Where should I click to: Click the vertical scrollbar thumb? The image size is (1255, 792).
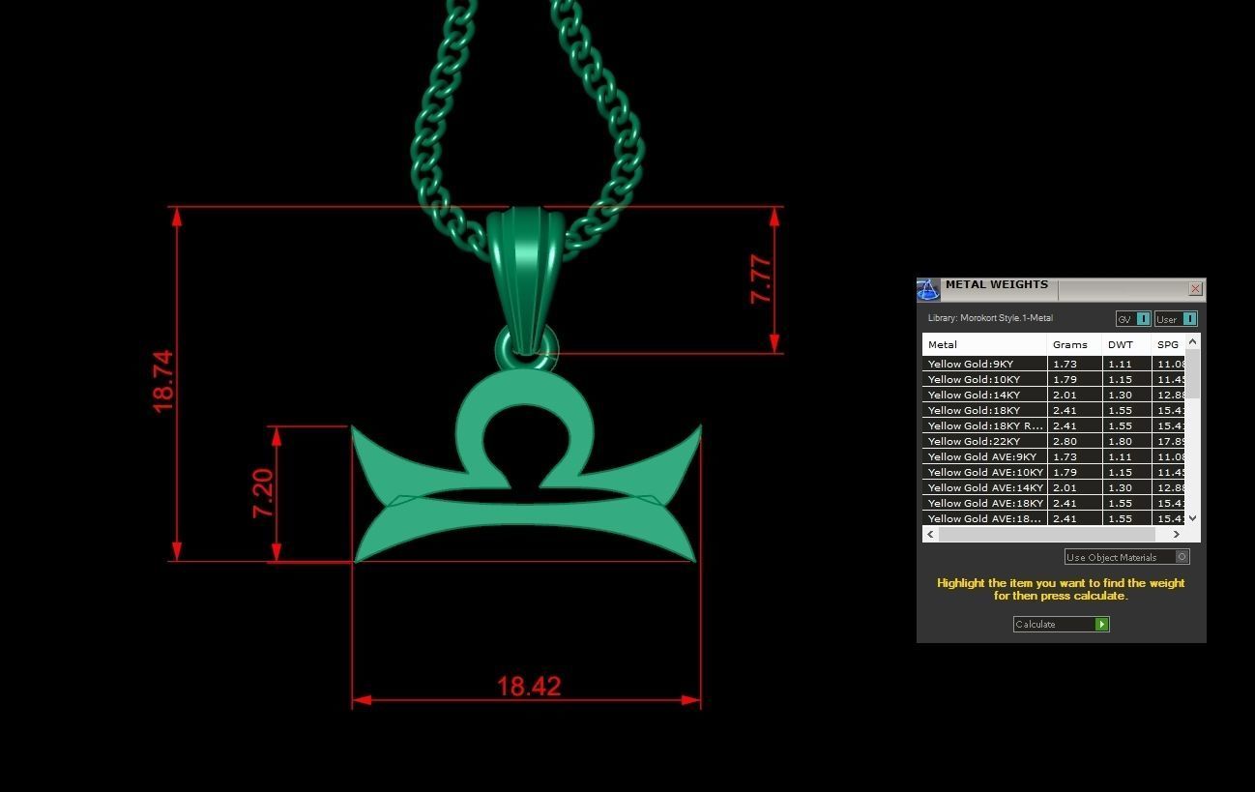1192,373
